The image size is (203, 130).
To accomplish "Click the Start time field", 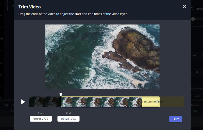I will (41, 119).
